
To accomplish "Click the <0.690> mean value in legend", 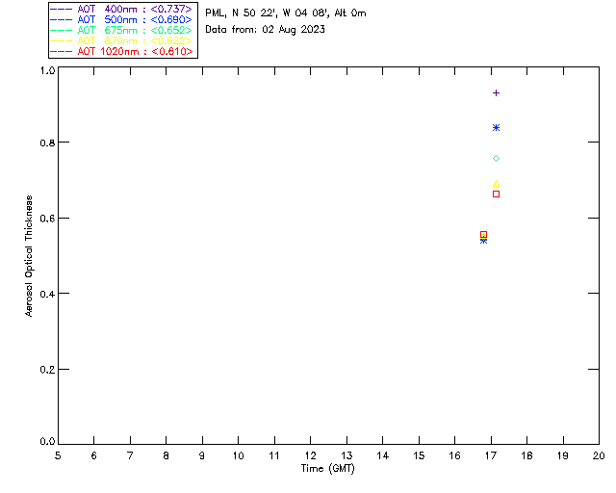I will (171, 19).
